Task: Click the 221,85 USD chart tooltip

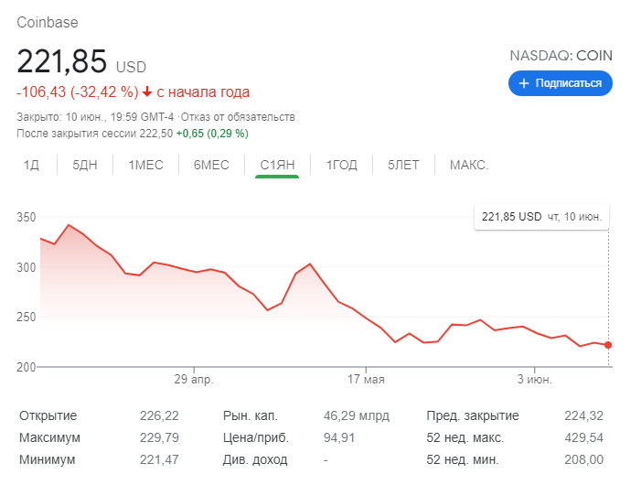Action: 540,217
